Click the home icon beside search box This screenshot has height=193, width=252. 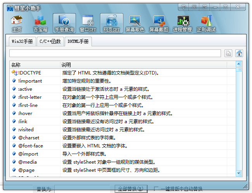(x=239, y=53)
